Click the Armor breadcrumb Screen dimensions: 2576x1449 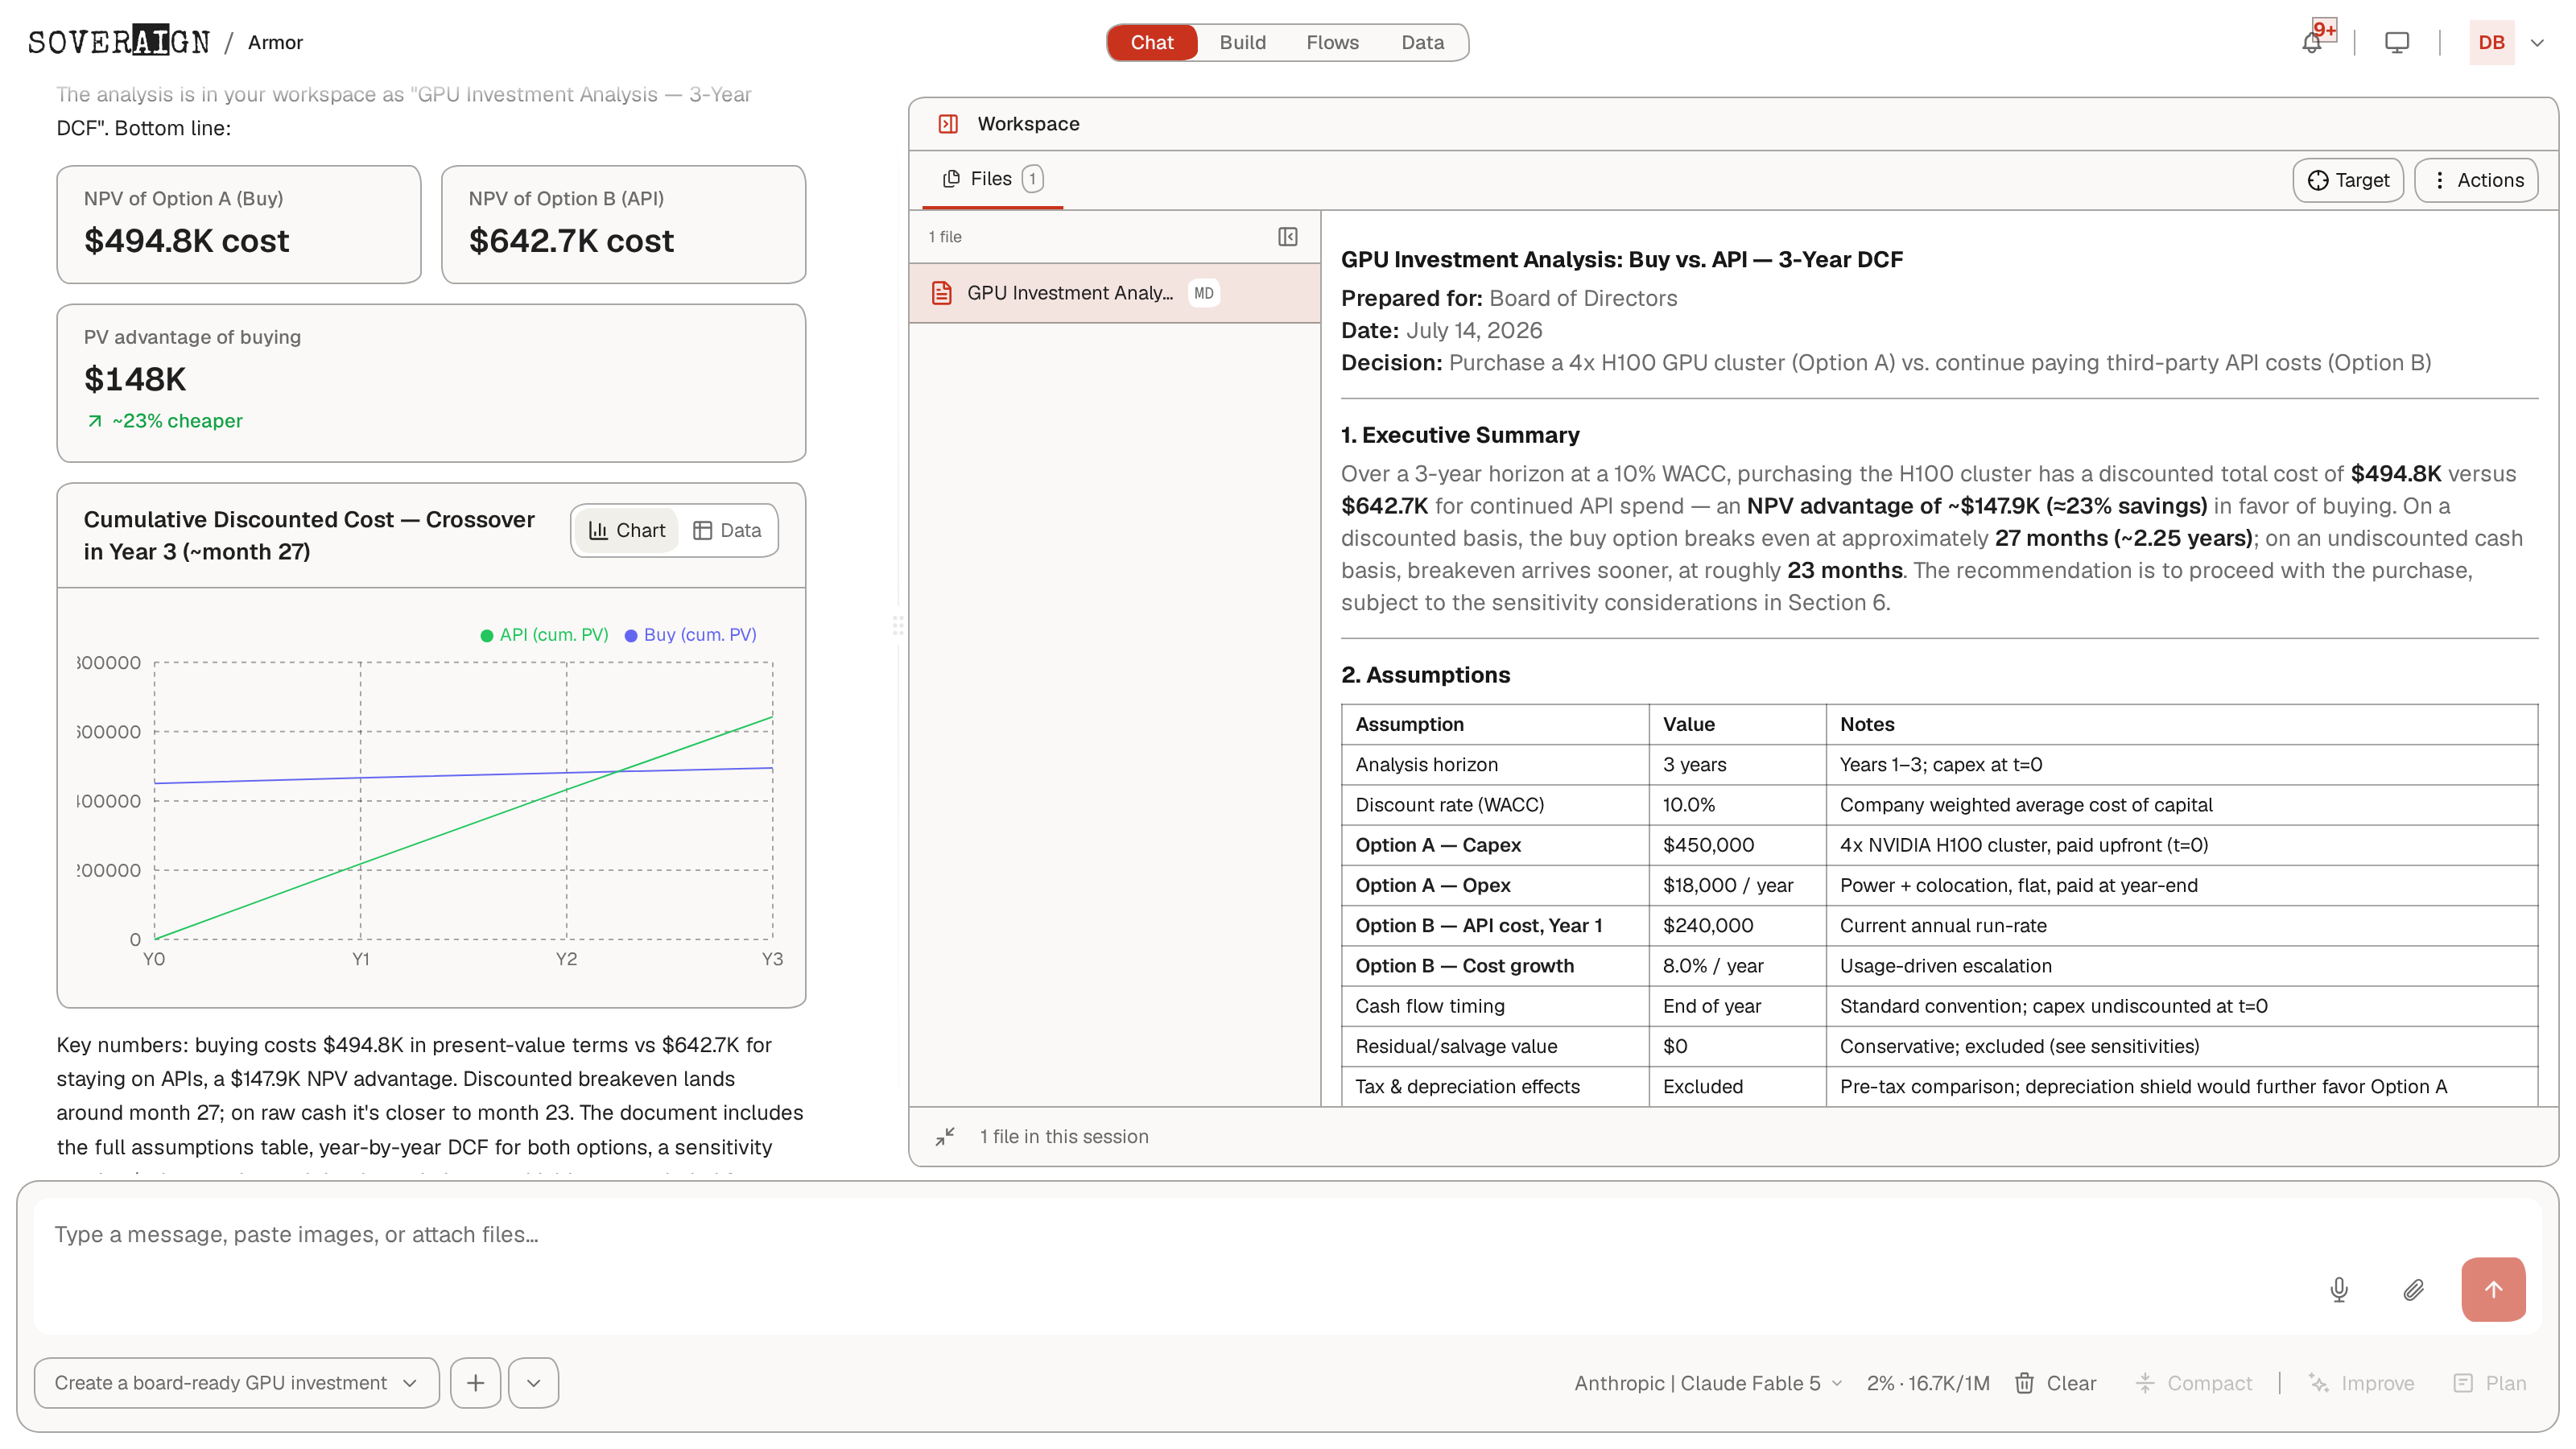(x=275, y=42)
